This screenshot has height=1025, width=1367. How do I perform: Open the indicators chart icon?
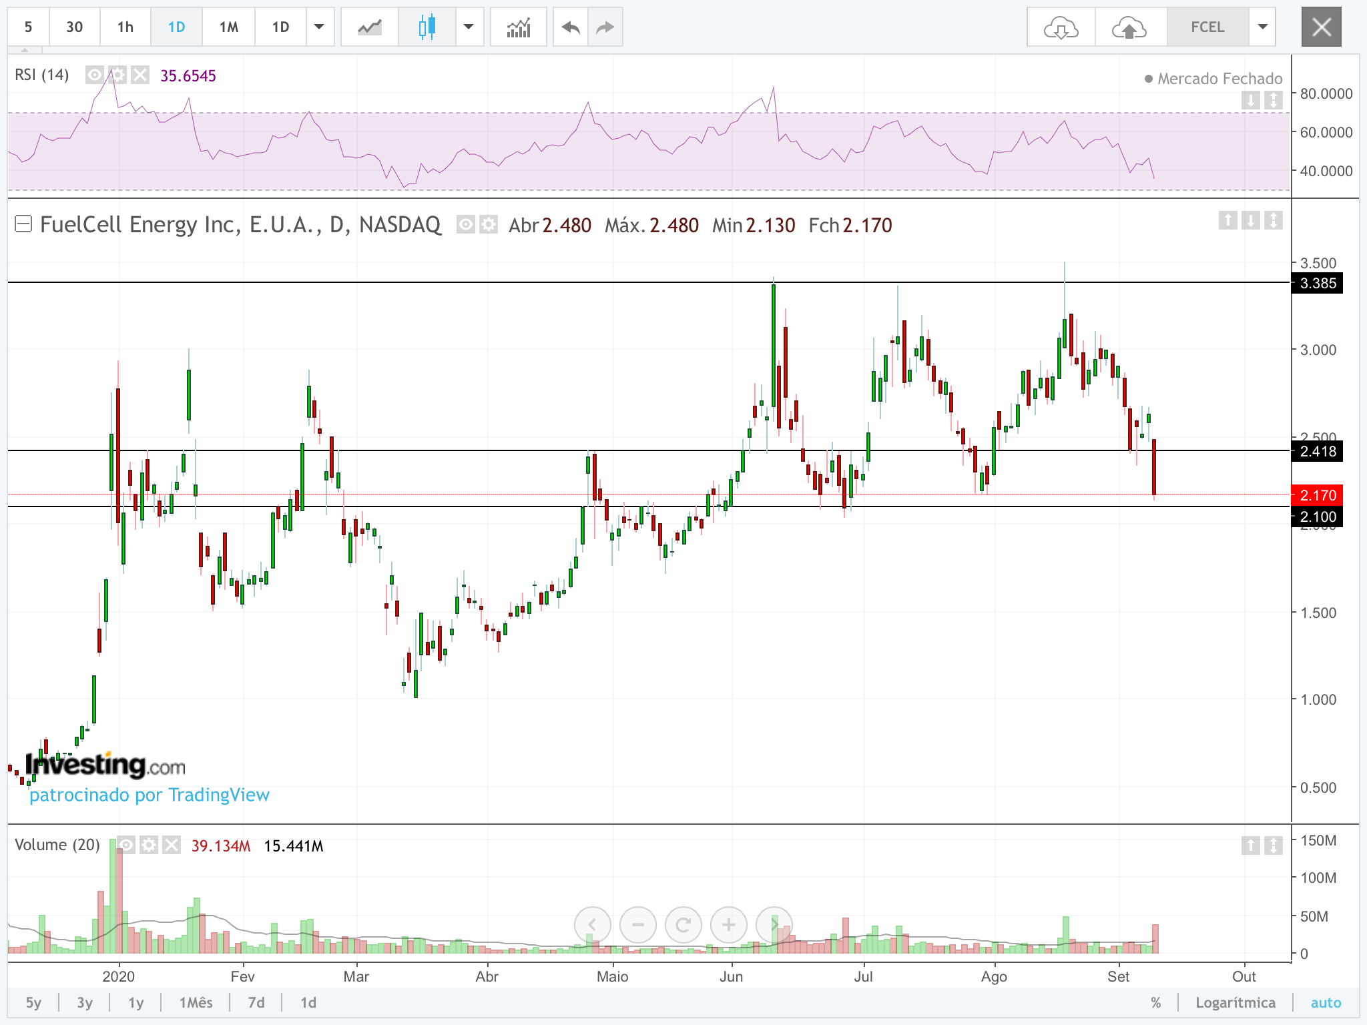[x=518, y=27]
